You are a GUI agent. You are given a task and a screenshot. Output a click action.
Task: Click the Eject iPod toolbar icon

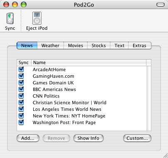coord(37,18)
